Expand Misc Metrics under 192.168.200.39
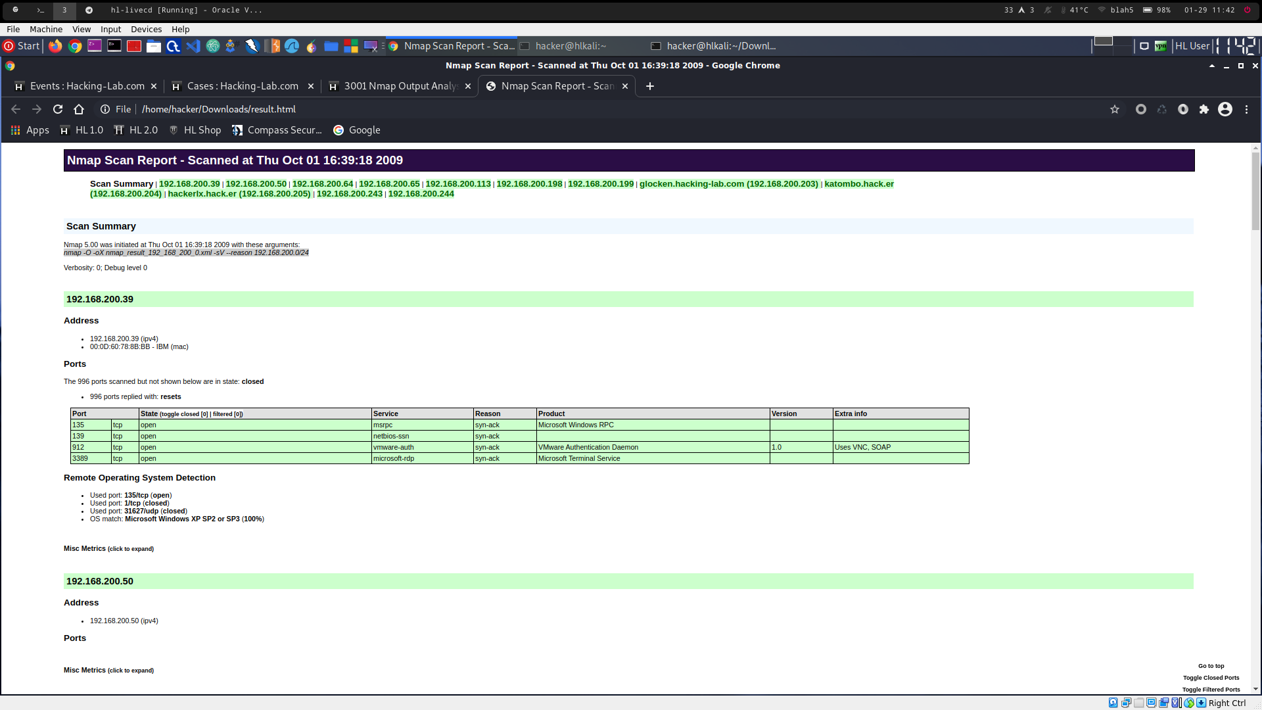The height and width of the screenshot is (710, 1262). (x=108, y=548)
